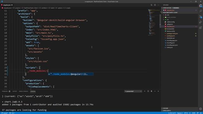Click the build breadcrumb segment

52,8
